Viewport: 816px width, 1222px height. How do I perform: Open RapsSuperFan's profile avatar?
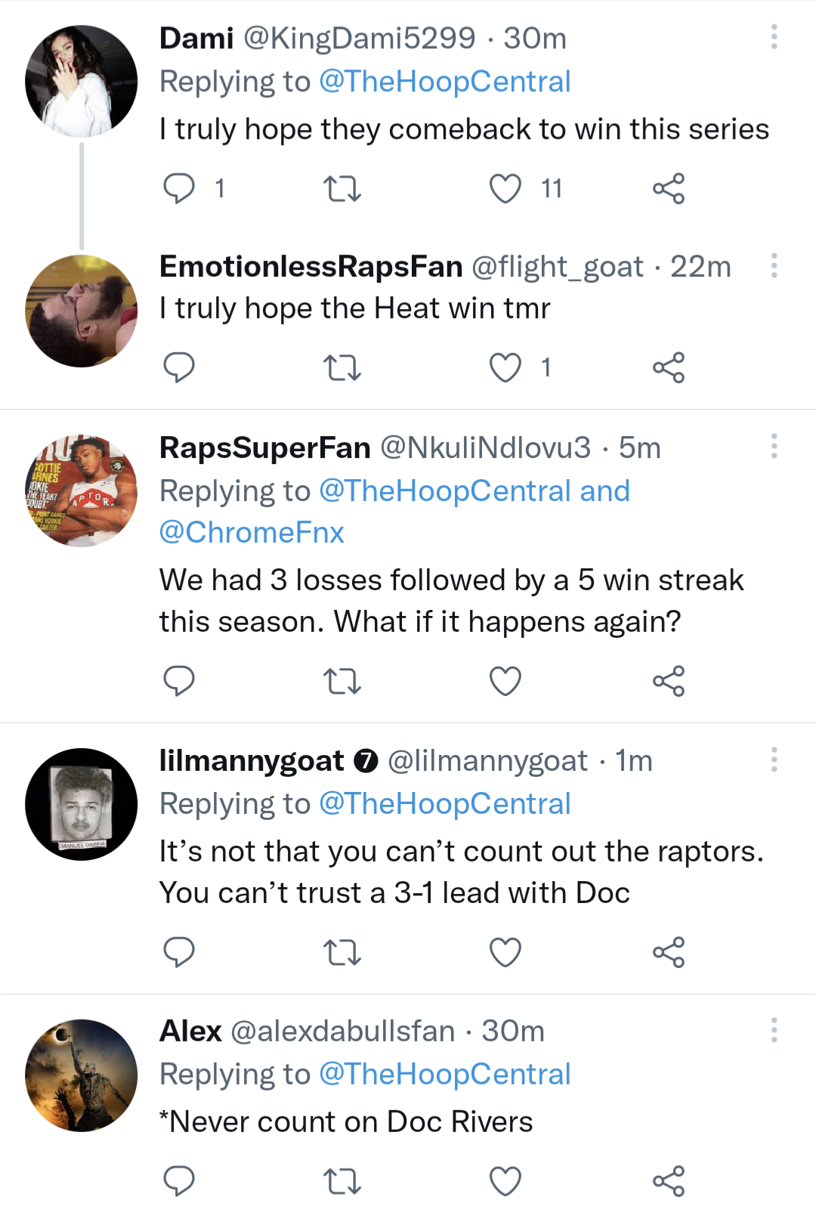pos(82,491)
